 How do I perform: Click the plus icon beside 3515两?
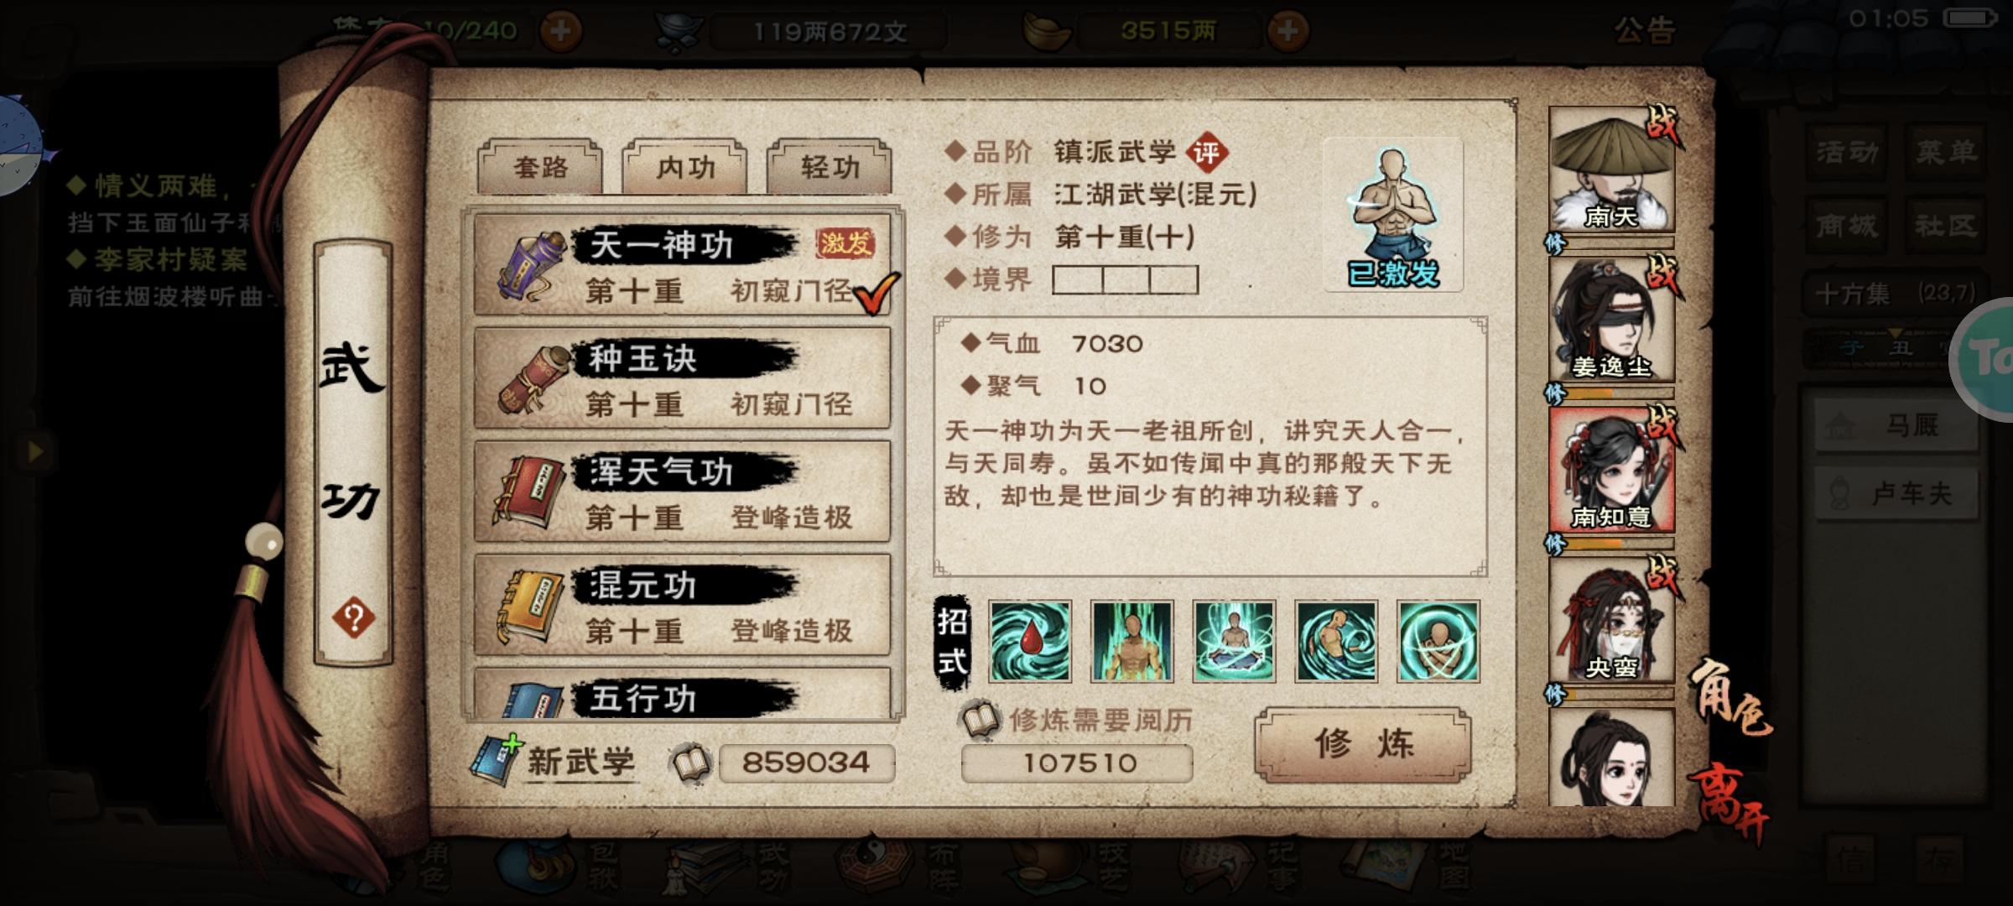point(1288,31)
